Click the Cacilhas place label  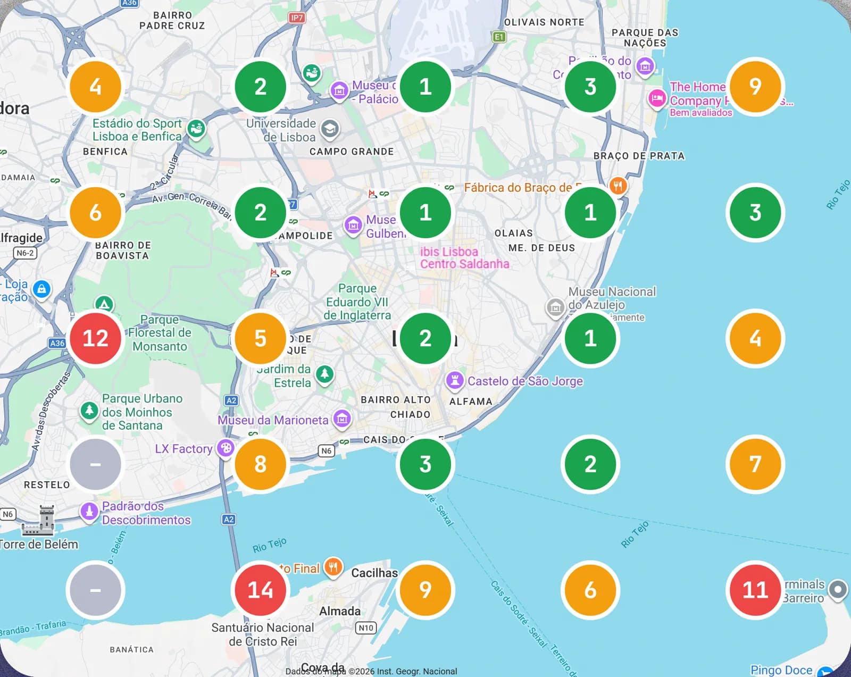374,573
